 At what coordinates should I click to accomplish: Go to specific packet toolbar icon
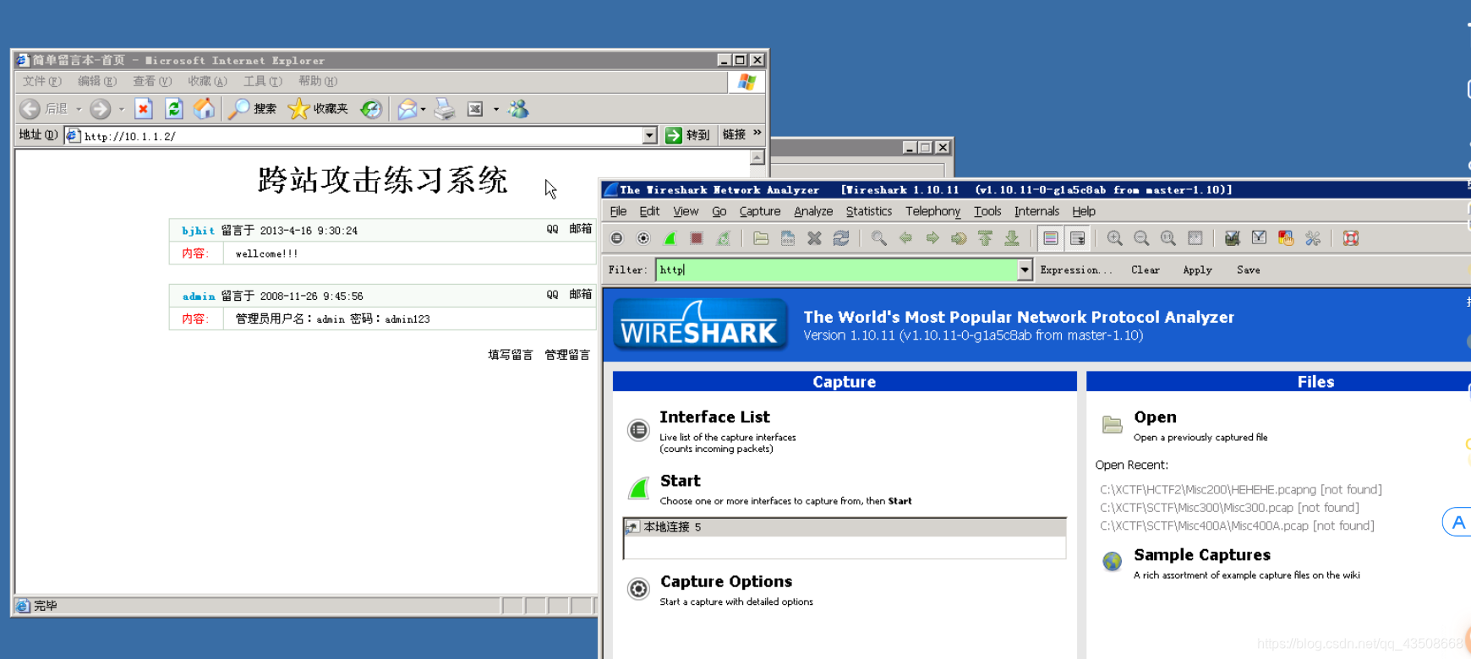[959, 238]
